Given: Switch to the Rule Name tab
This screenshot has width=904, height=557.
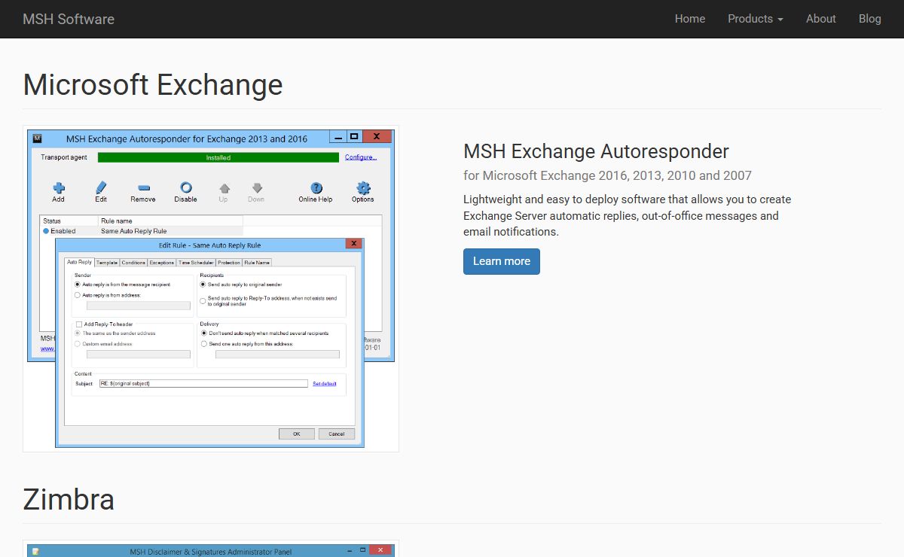Looking at the screenshot, I should coord(257,263).
